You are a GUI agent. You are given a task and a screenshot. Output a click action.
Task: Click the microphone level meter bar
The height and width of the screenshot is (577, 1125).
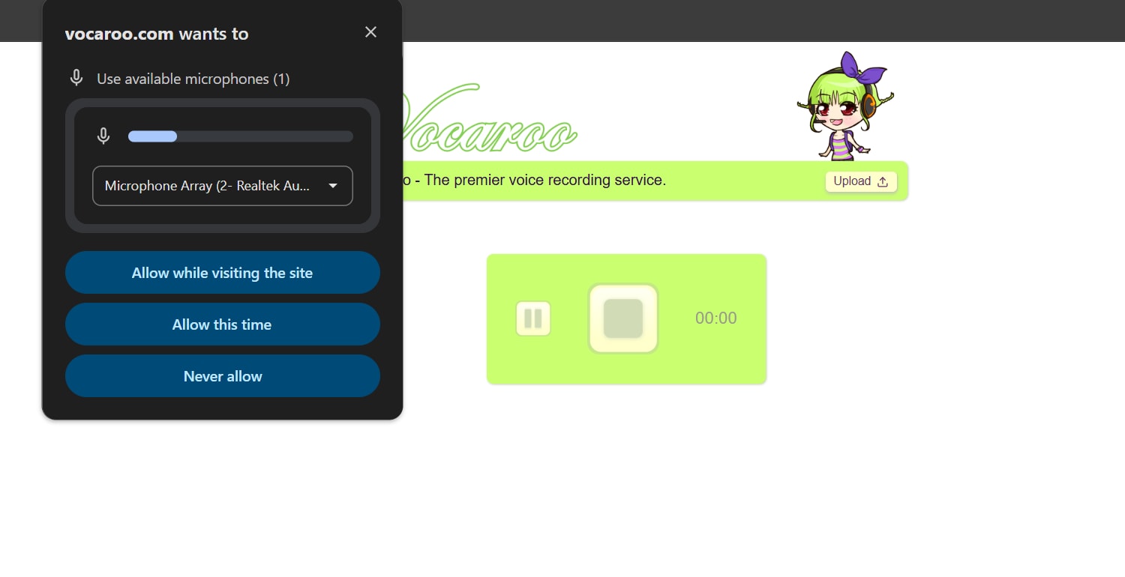click(241, 136)
